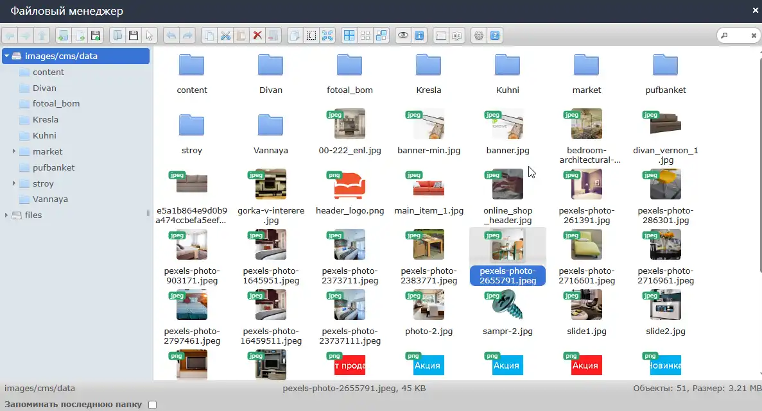Open file info with the blue i icon
The height and width of the screenshot is (411, 762).
coord(419,35)
